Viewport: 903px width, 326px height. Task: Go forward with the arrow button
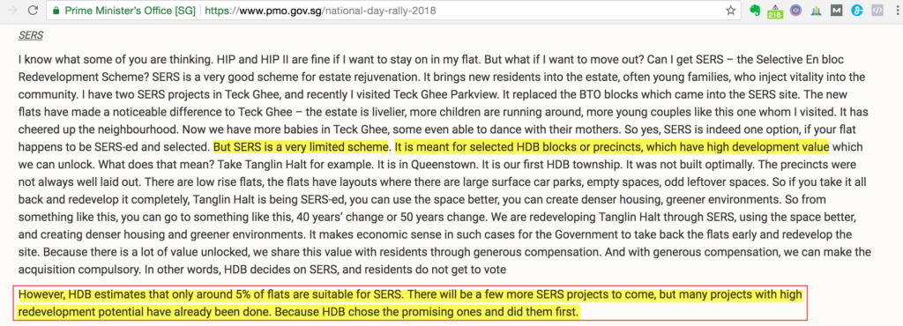pyautogui.click(x=11, y=11)
